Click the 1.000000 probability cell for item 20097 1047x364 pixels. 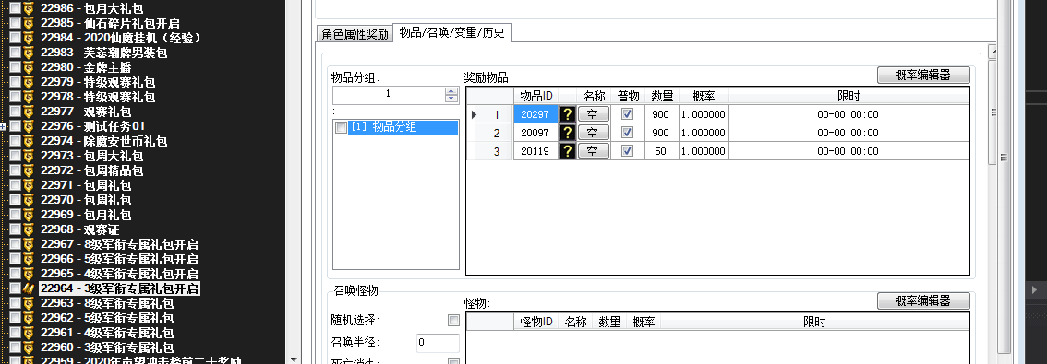[x=704, y=133]
